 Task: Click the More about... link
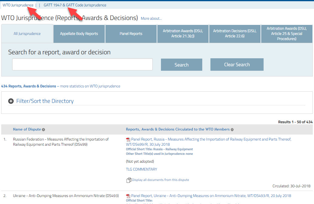[x=151, y=19]
